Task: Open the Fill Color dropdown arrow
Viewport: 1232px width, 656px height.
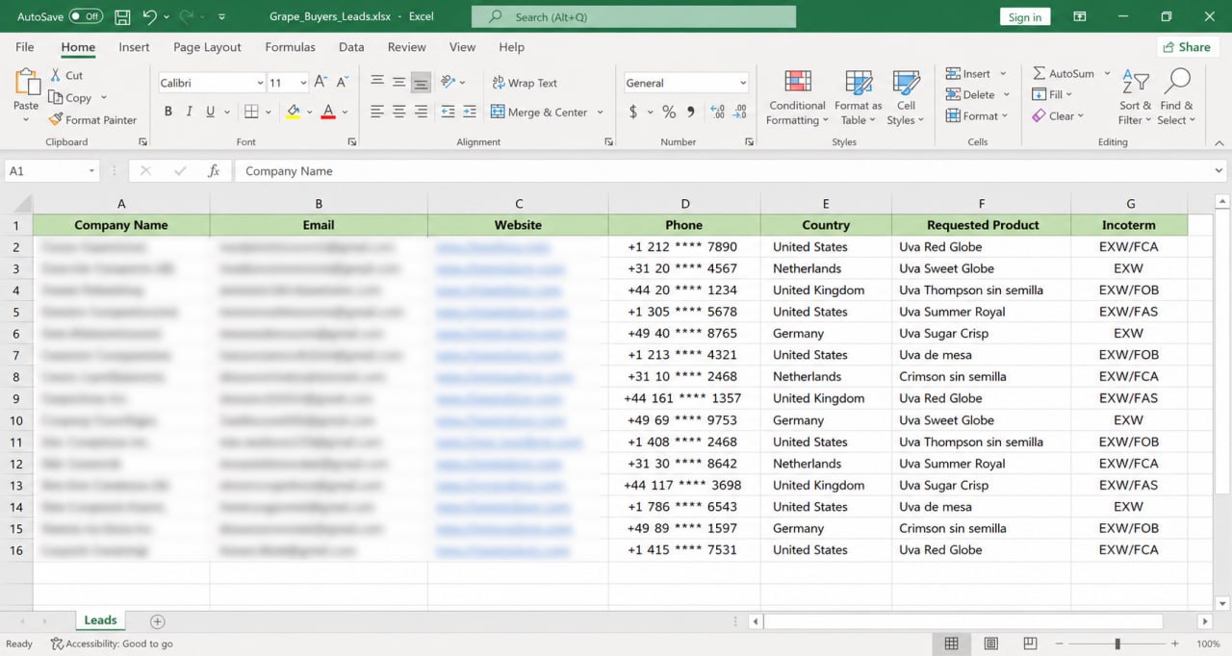Action: [308, 112]
